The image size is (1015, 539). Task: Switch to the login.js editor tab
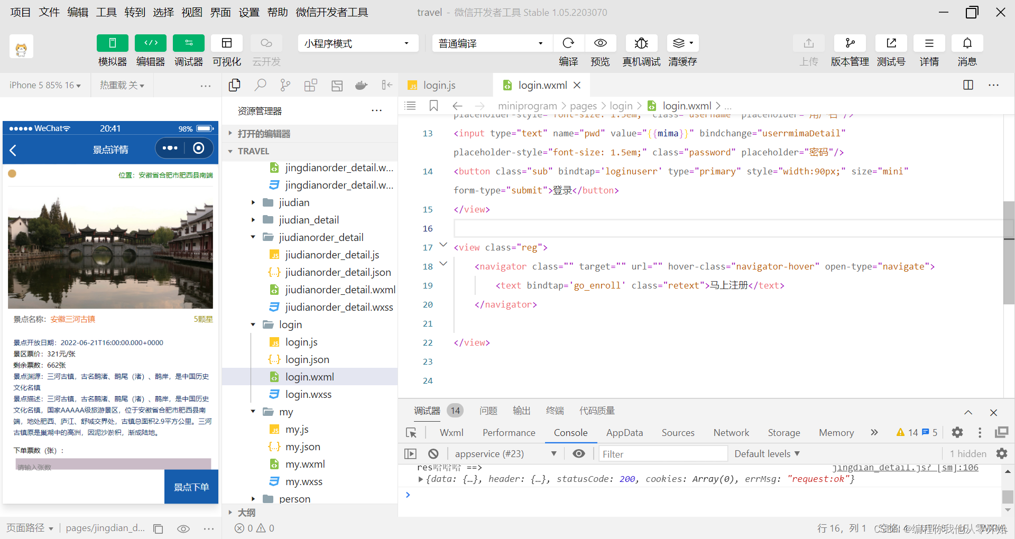click(439, 85)
